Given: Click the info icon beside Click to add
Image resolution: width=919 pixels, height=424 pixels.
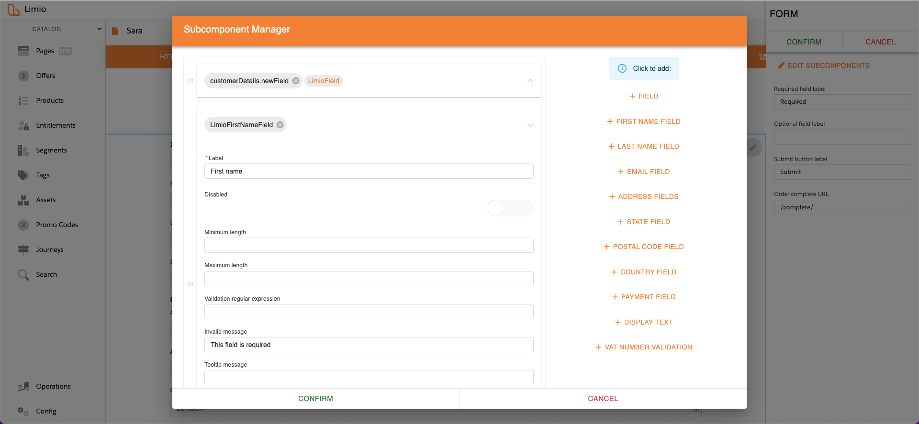Looking at the screenshot, I should click(622, 68).
